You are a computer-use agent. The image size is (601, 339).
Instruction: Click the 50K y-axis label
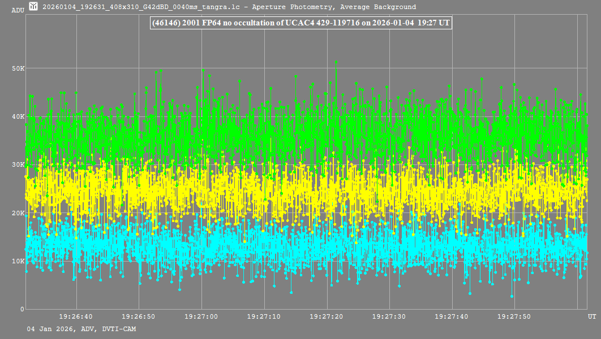[18, 68]
